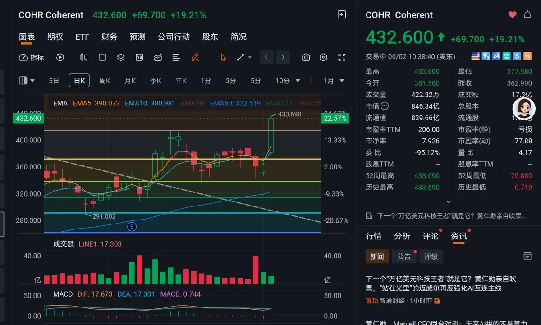Click the square frame toolbar icon
This screenshot has height=325, width=541.
(x=102, y=57)
